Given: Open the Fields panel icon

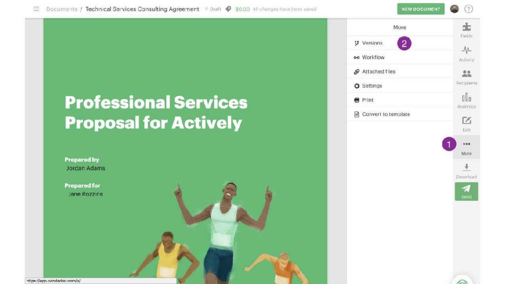Looking at the screenshot, I should click(467, 27).
